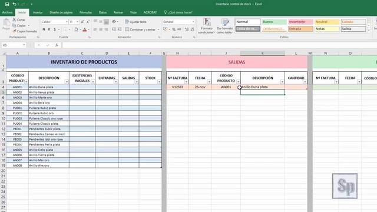
Task: Apply the pink Incorrecto cell style
Action: coord(300,22)
